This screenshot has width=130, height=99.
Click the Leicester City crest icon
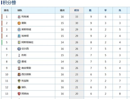point(19,29)
